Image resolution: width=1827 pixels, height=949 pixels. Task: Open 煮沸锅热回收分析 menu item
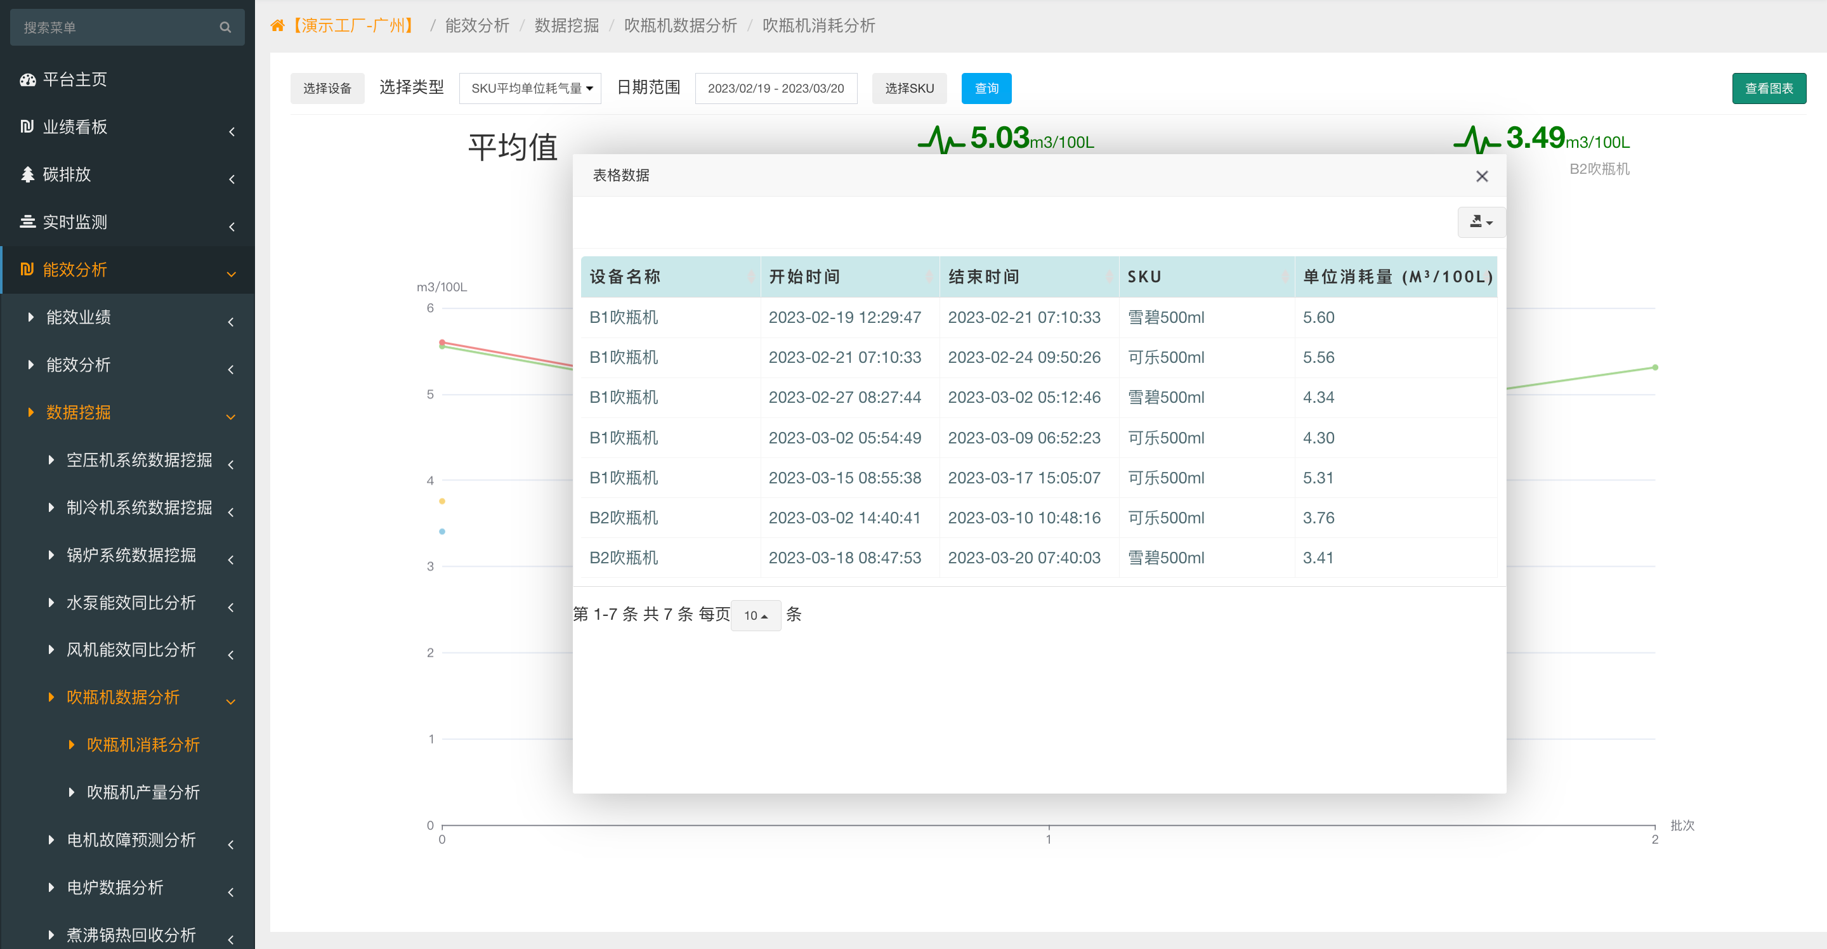point(131,935)
